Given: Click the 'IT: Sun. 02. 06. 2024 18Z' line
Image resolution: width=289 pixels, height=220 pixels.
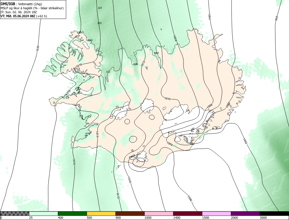Looking at the screenshot, I should coord(19,12).
